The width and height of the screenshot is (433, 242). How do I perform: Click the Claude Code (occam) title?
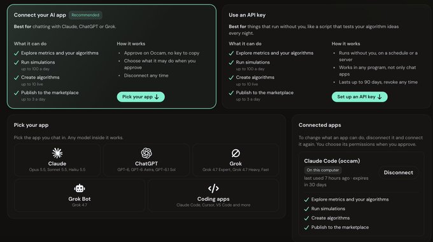(332, 161)
